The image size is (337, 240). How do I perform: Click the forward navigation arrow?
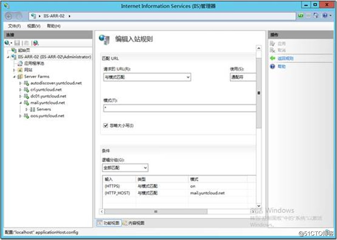pyautogui.click(x=19, y=16)
